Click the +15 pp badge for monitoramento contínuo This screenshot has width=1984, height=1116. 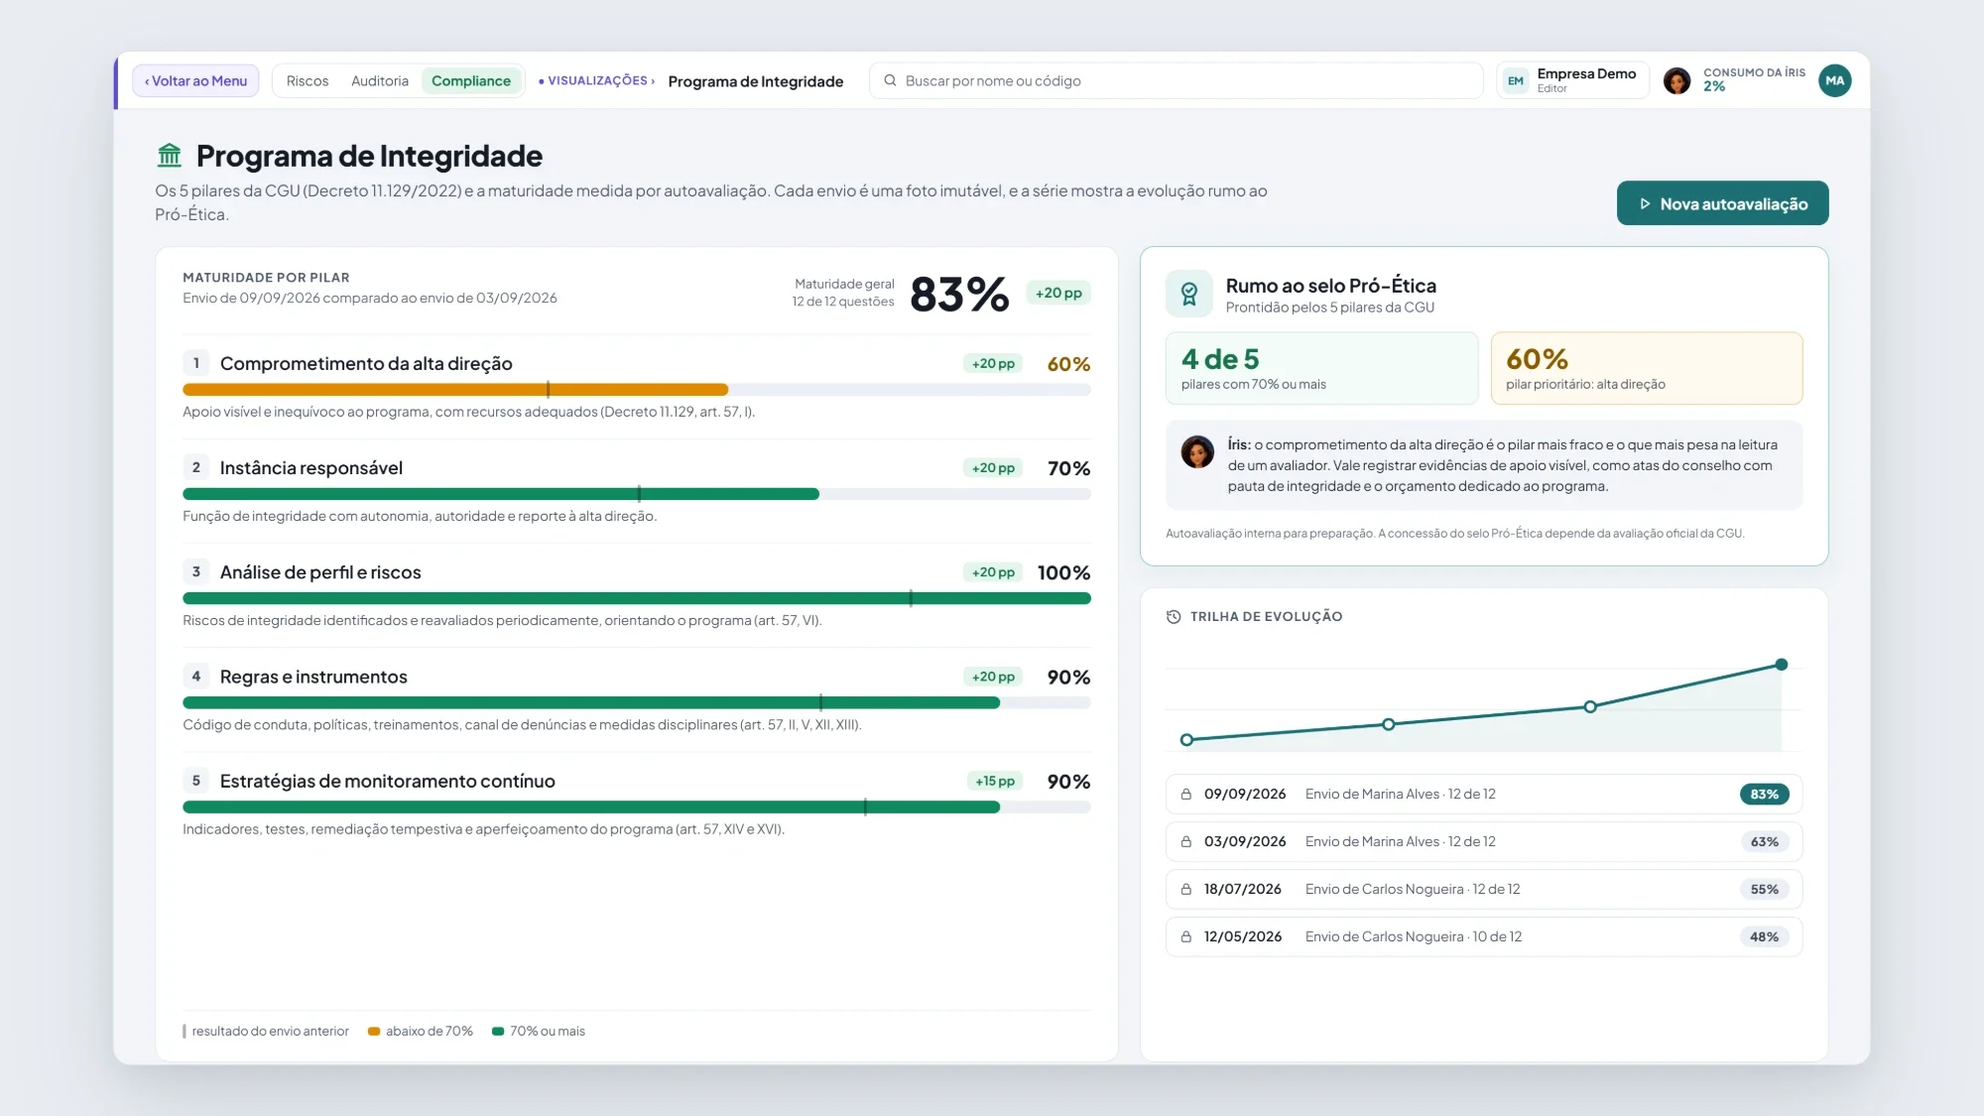(x=995, y=781)
